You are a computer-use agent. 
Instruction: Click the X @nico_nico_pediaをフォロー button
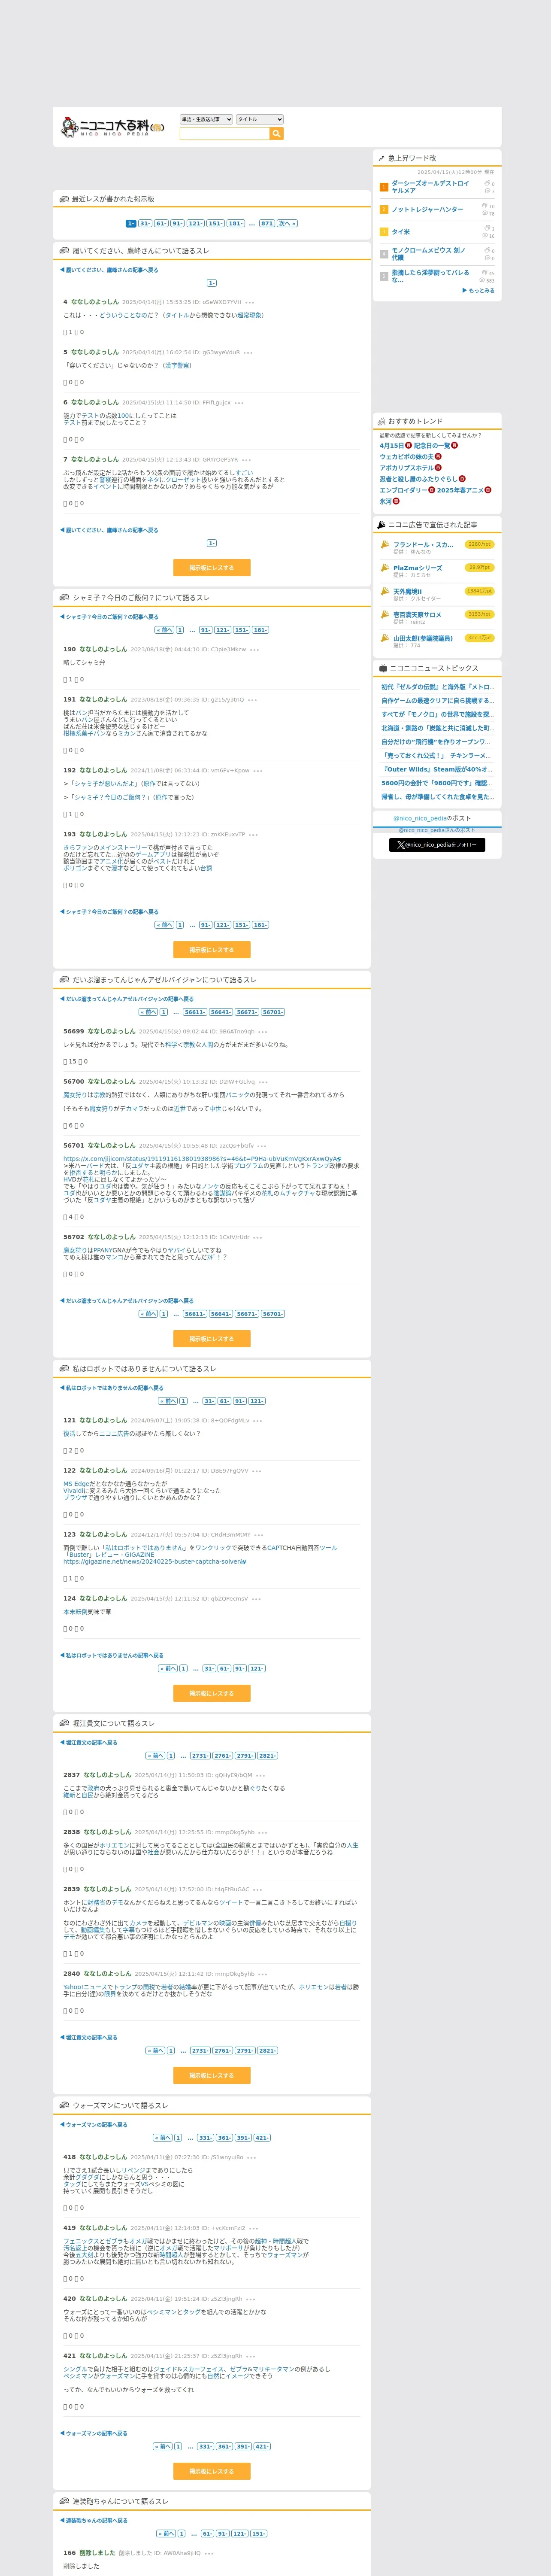click(x=437, y=845)
